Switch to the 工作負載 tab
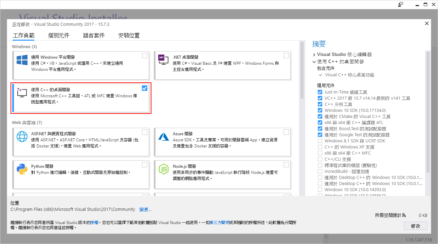Screen dimensions: 438x244 23,36
